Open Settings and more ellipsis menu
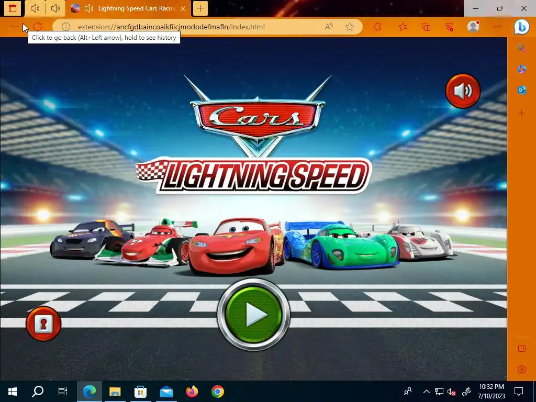Image resolution: width=536 pixels, height=402 pixels. [x=497, y=27]
